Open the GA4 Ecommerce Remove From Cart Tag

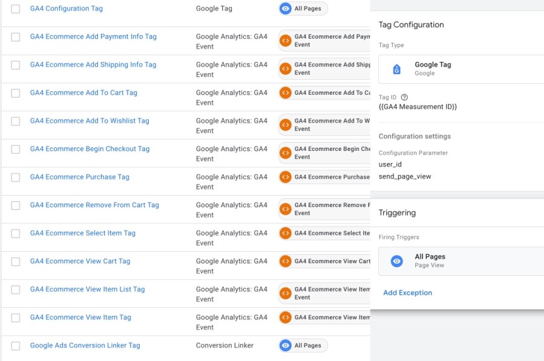point(94,205)
